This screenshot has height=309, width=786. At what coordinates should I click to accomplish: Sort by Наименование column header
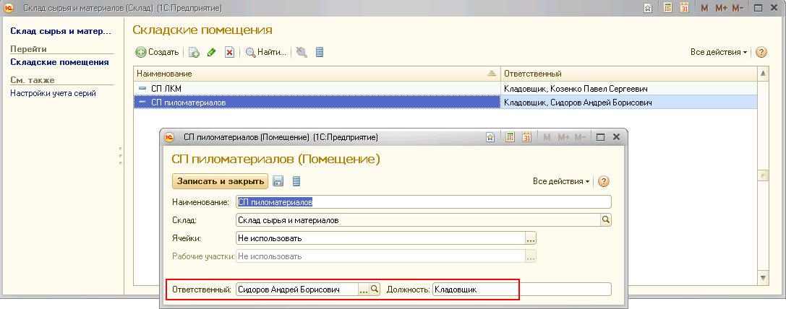(317, 74)
